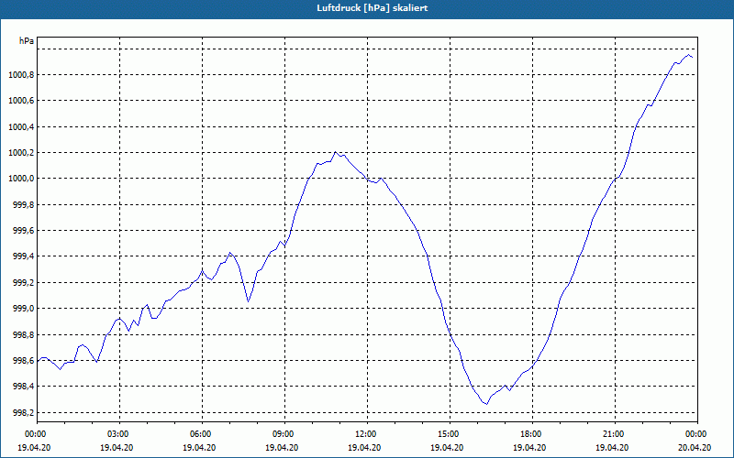Select the '00:00' label above '20.04.20'
Viewport: 734px width, 458px height.
pos(697,434)
